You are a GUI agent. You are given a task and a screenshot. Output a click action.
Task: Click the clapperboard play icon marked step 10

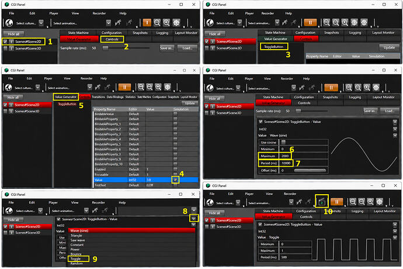[x=322, y=202]
